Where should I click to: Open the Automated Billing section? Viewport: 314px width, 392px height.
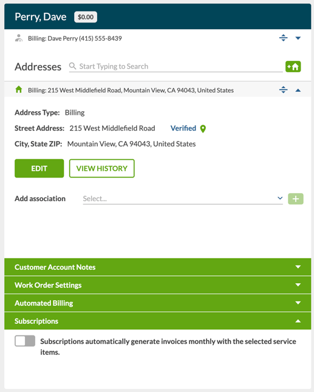click(158, 303)
